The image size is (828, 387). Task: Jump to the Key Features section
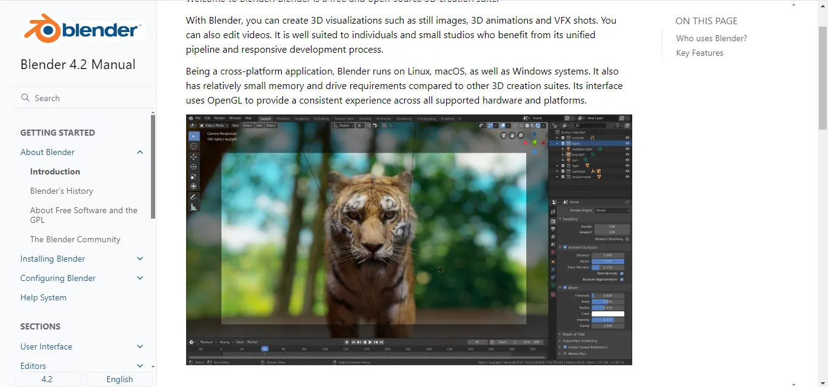pyautogui.click(x=699, y=53)
